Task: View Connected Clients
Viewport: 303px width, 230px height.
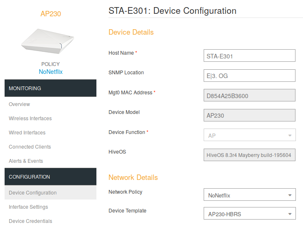Action: coord(30,147)
